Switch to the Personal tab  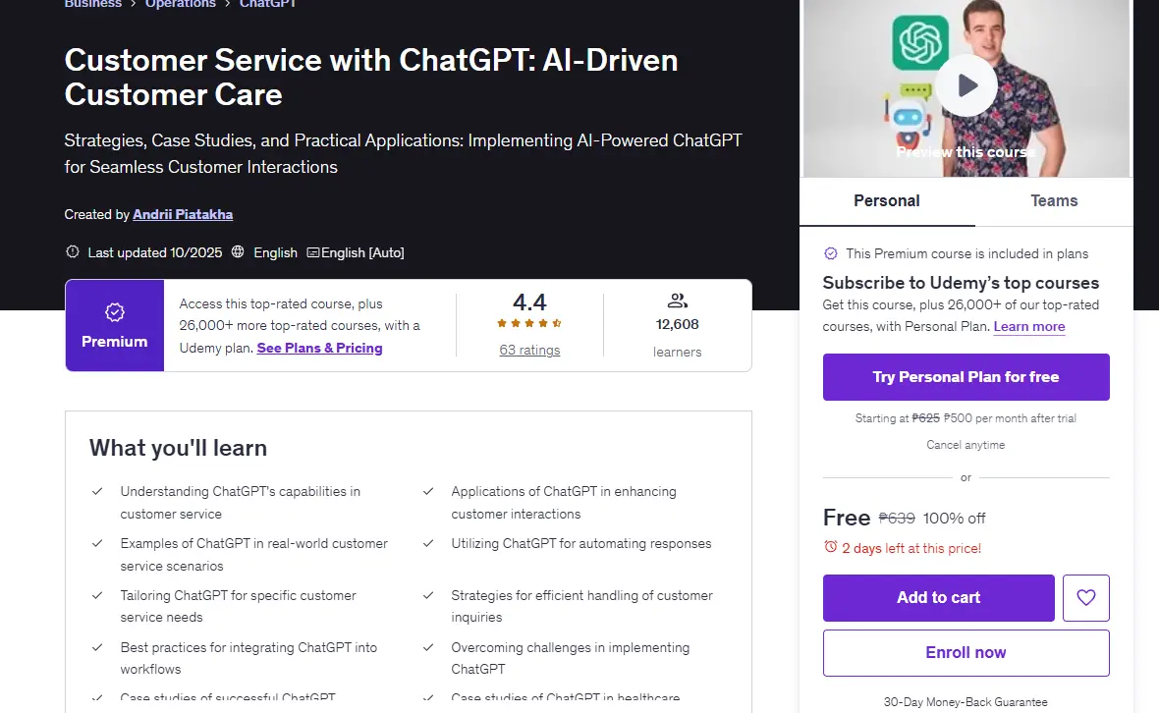pyautogui.click(x=887, y=201)
